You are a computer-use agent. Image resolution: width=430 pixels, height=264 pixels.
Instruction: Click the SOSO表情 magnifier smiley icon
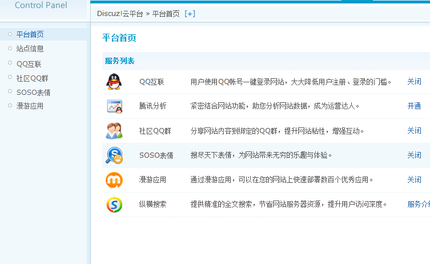pyautogui.click(x=114, y=155)
